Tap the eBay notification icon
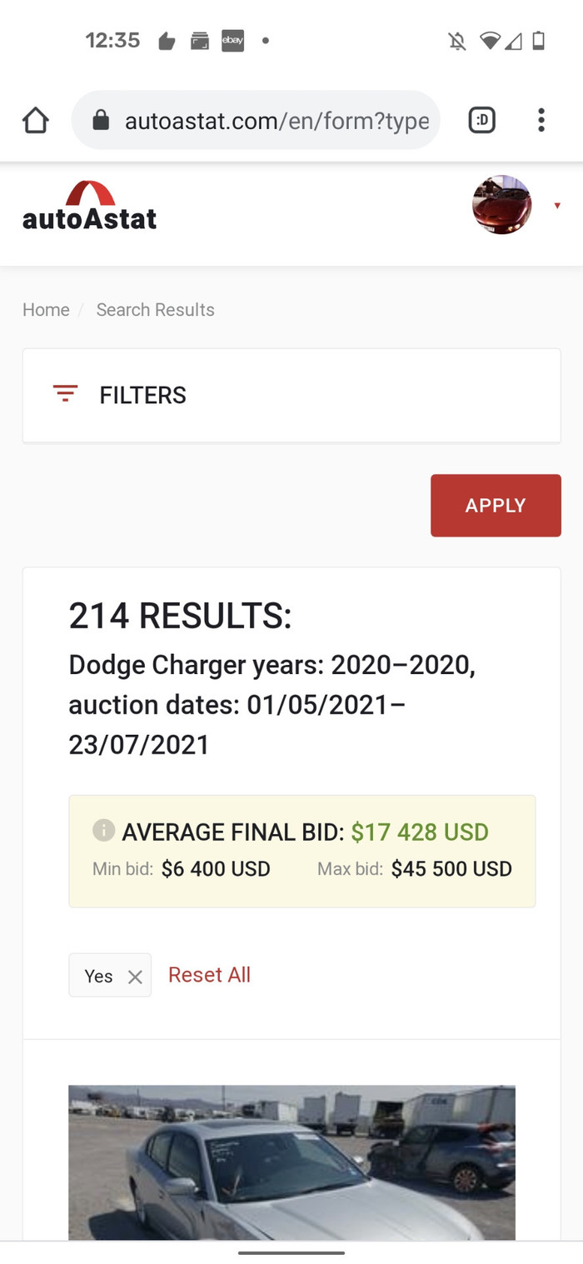 click(x=232, y=41)
